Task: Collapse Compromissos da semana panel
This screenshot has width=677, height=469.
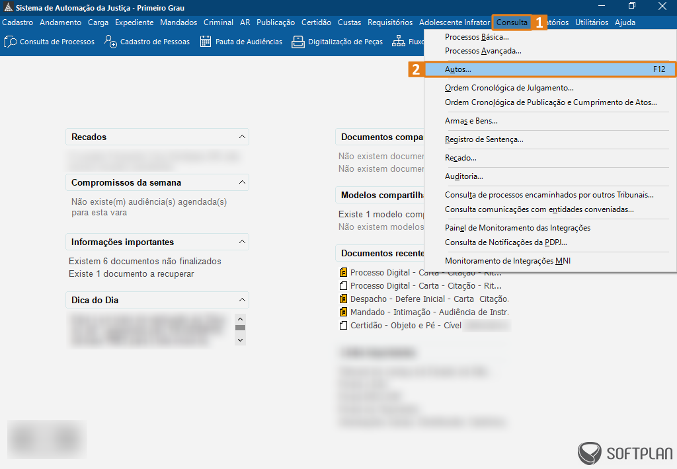Action: pos(242,182)
